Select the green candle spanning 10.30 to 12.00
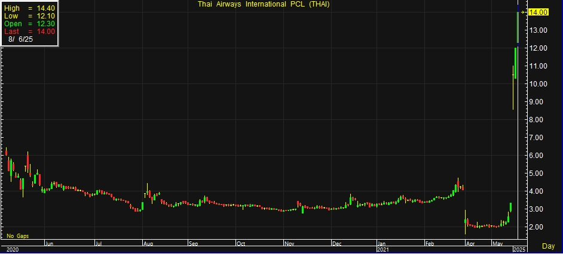 pos(515,63)
